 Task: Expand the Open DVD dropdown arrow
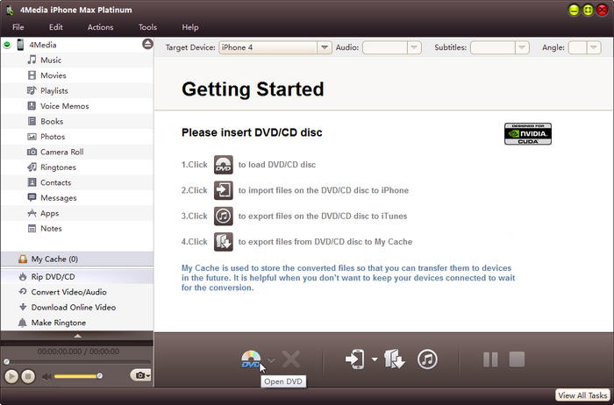(271, 360)
